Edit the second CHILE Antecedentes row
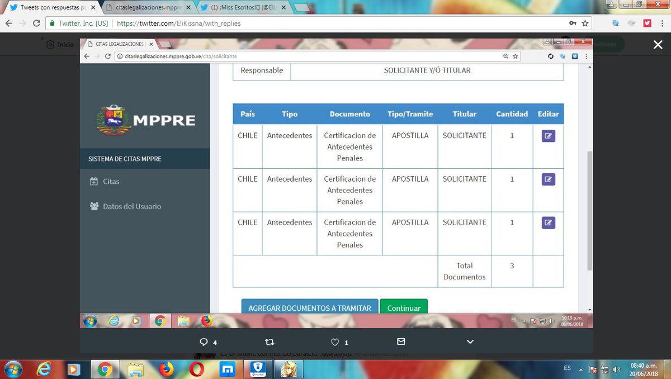This screenshot has height=379, width=671. 548,179
